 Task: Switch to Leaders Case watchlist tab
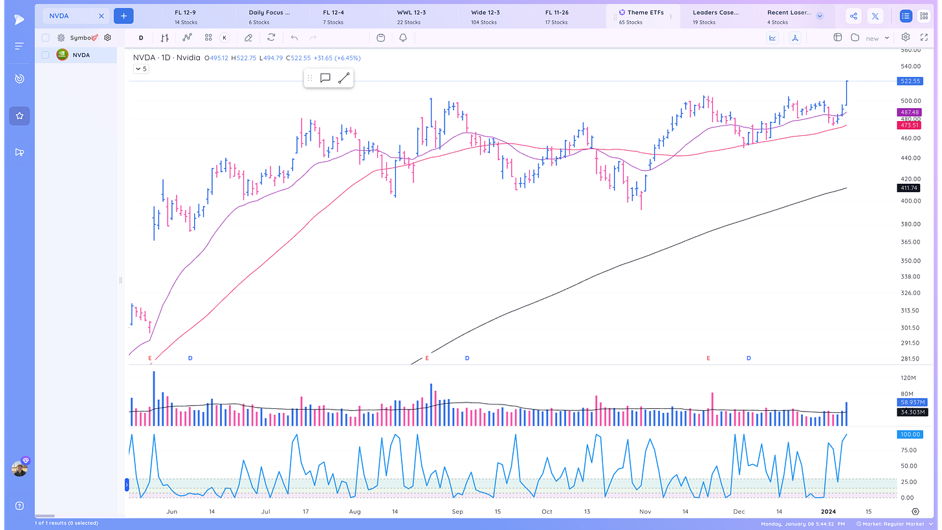(x=717, y=17)
